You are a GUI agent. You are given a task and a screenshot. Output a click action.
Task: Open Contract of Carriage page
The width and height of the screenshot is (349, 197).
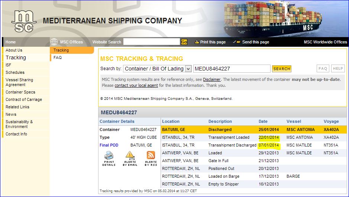24,99
